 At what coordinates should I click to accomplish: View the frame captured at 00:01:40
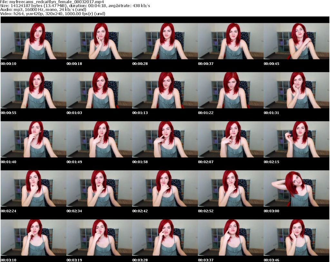coord(34,139)
